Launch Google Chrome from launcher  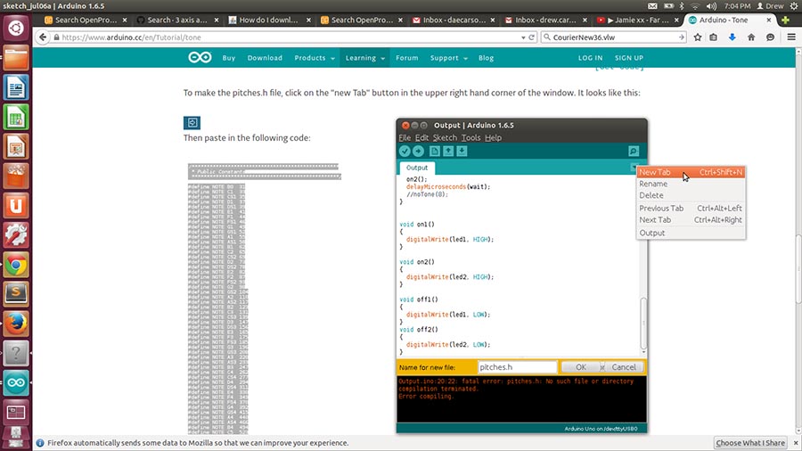(x=16, y=265)
